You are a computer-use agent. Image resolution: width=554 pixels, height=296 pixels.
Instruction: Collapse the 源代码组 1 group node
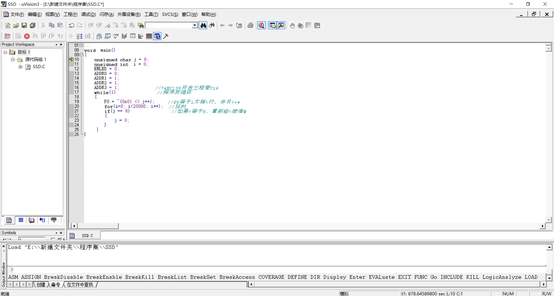pos(13,59)
